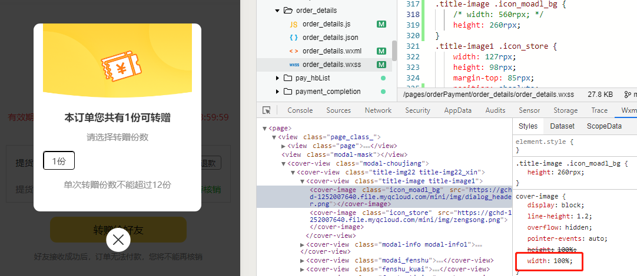Switch to the Security tab
The width and height of the screenshot is (637, 276).
click(417, 110)
